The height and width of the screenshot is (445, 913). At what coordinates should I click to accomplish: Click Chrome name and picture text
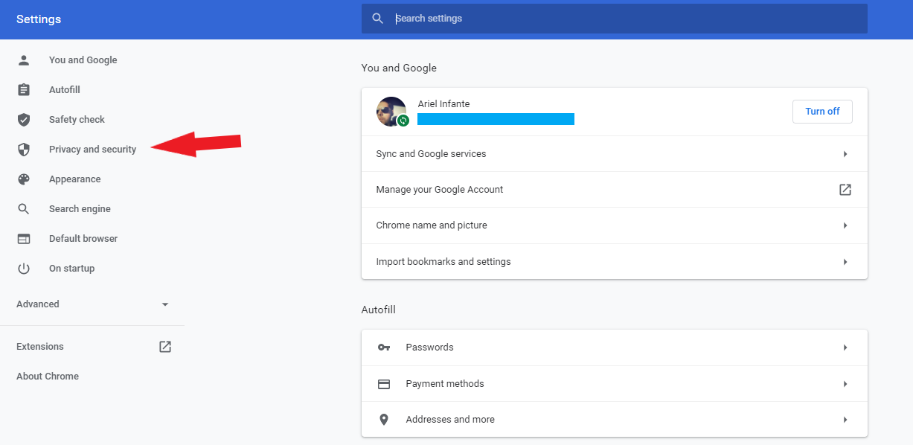point(432,225)
